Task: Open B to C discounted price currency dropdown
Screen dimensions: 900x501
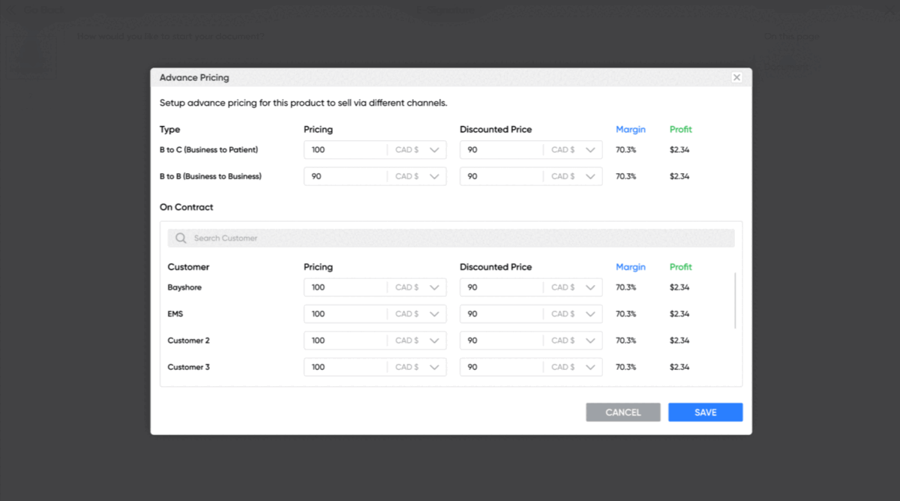Action: (590, 149)
